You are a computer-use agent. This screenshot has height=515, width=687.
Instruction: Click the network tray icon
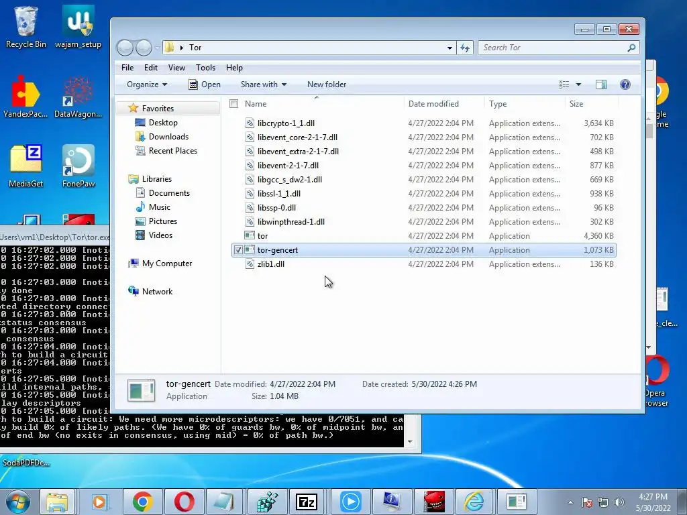pos(603,502)
